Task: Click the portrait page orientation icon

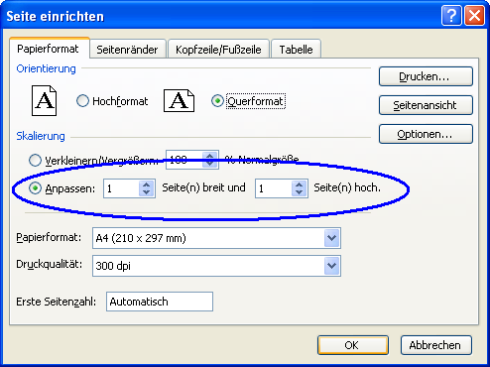Action: click(44, 100)
